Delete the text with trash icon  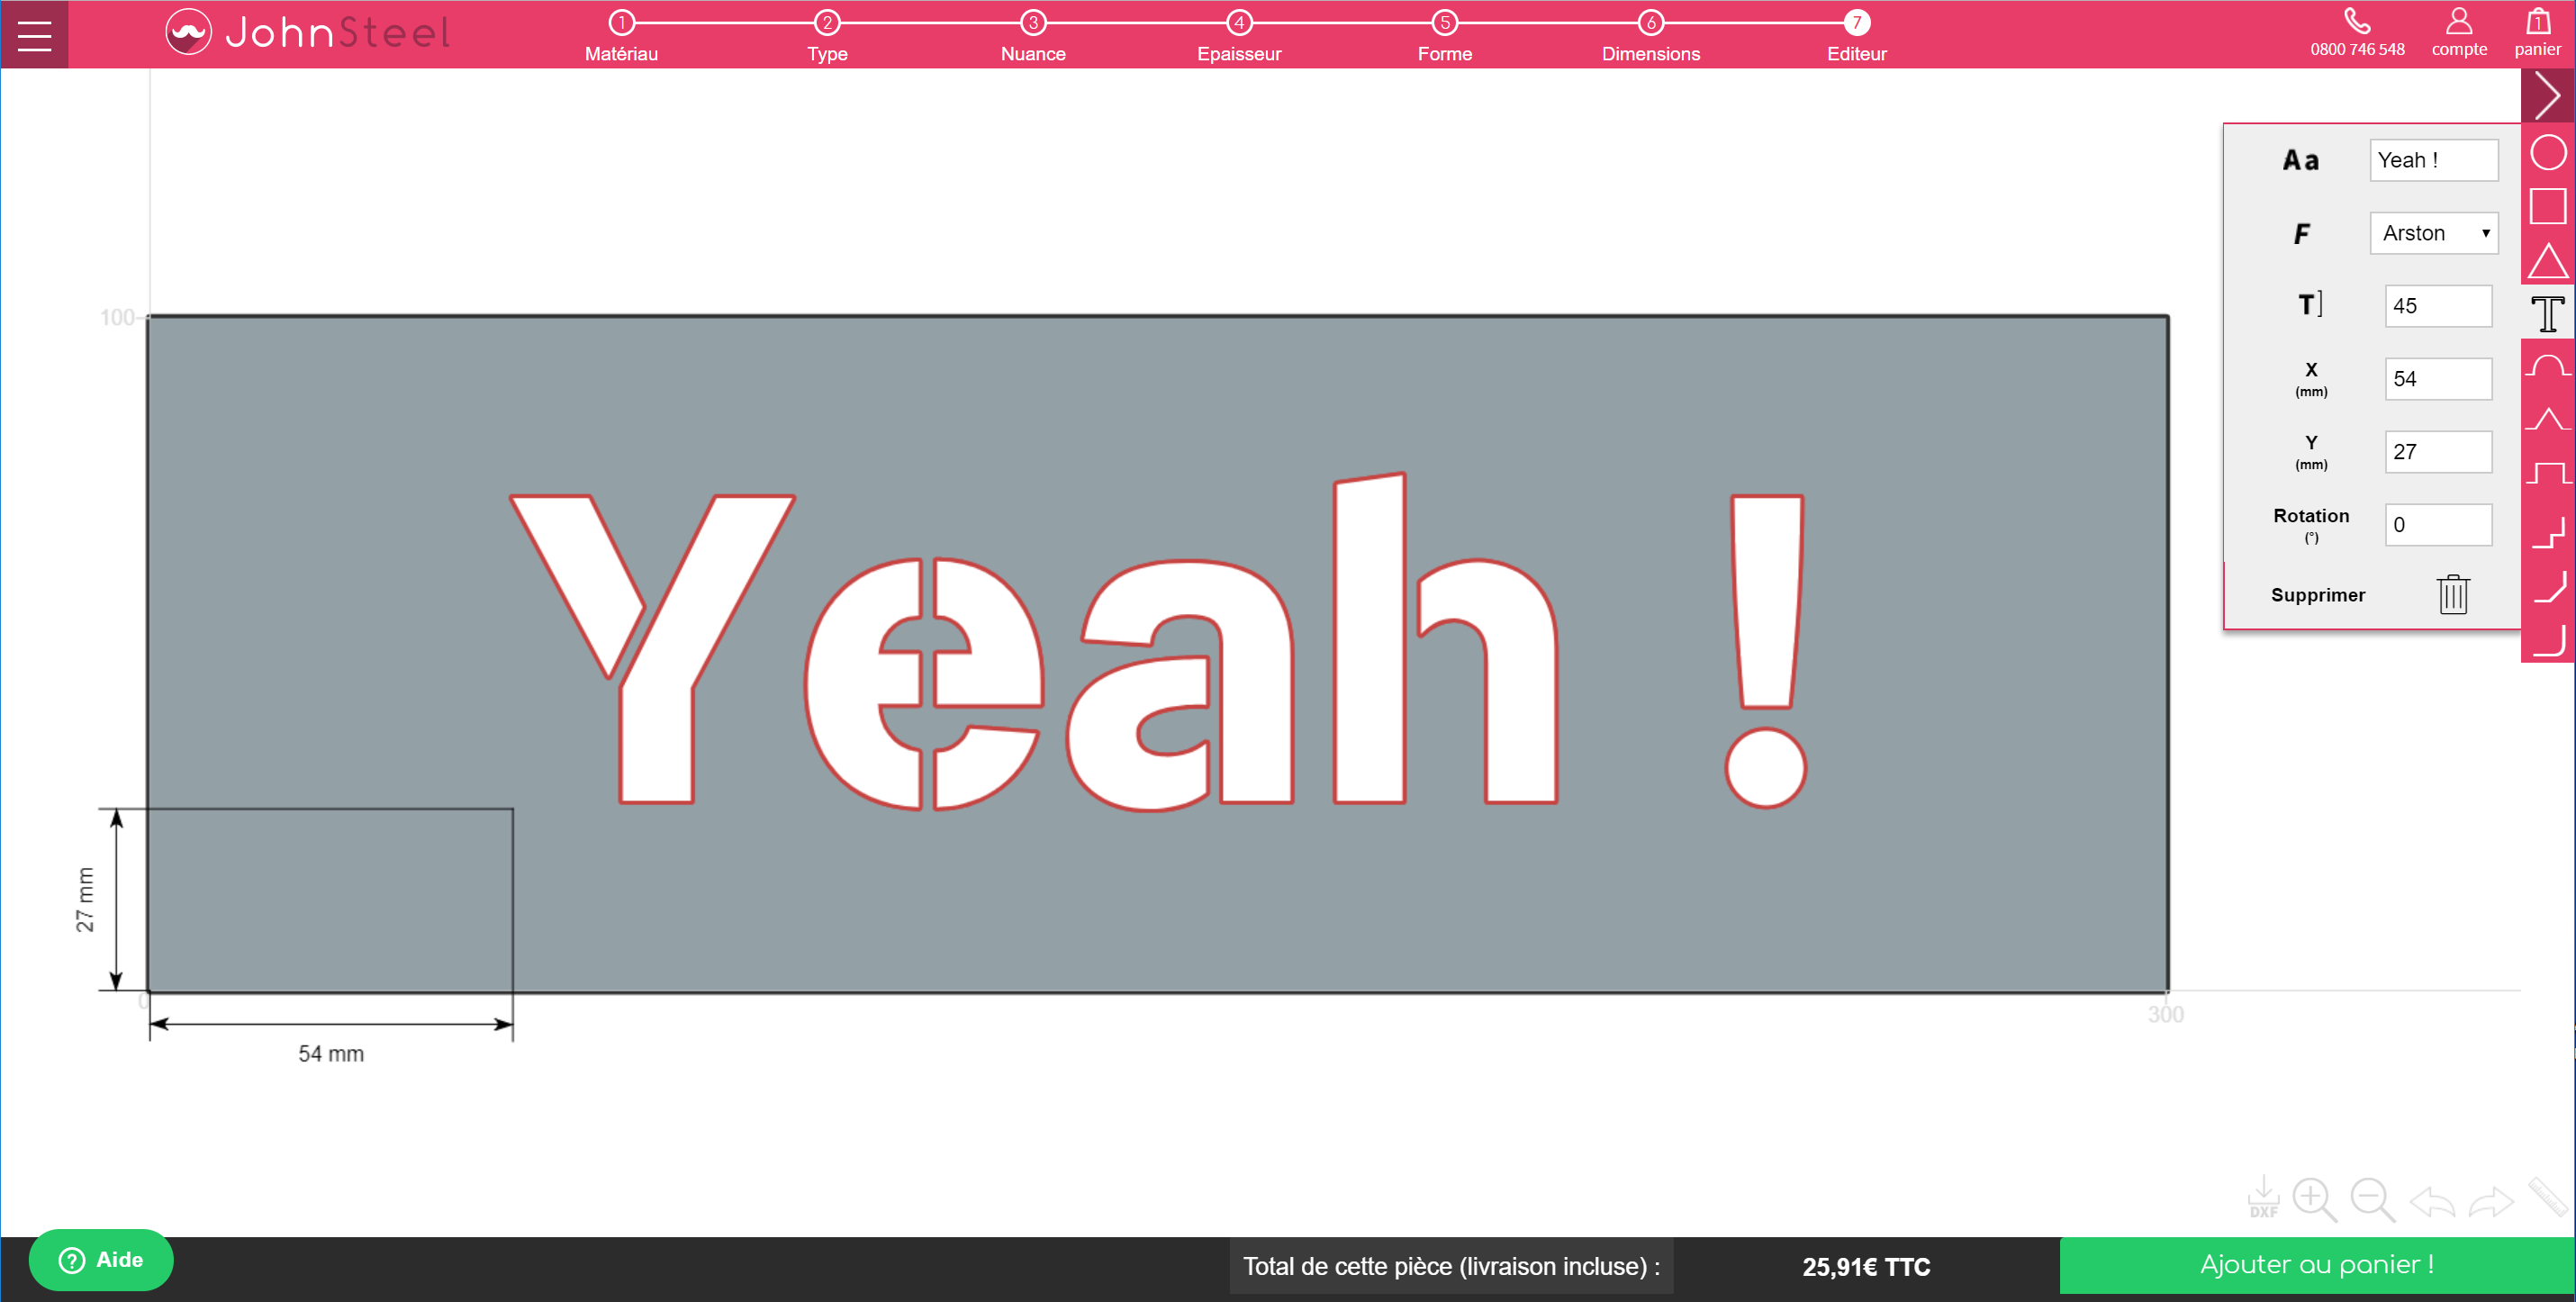[2452, 594]
